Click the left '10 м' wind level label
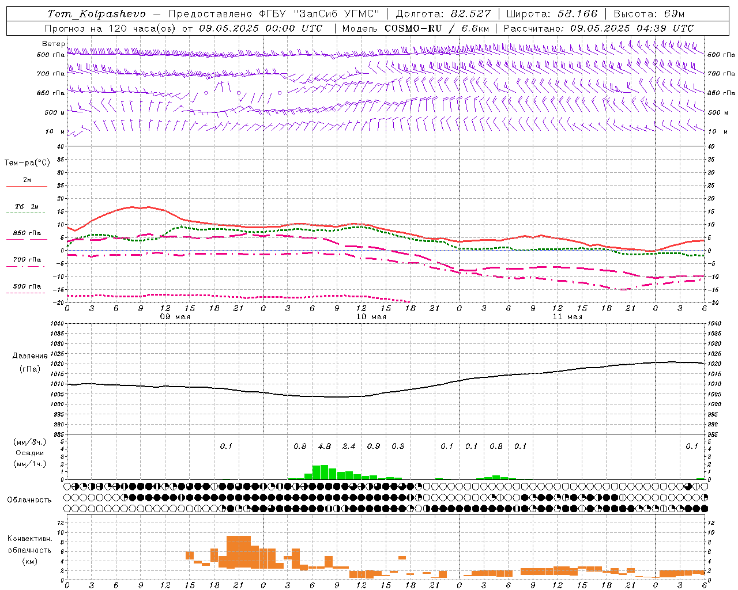This screenshot has width=738, height=590. point(55,131)
